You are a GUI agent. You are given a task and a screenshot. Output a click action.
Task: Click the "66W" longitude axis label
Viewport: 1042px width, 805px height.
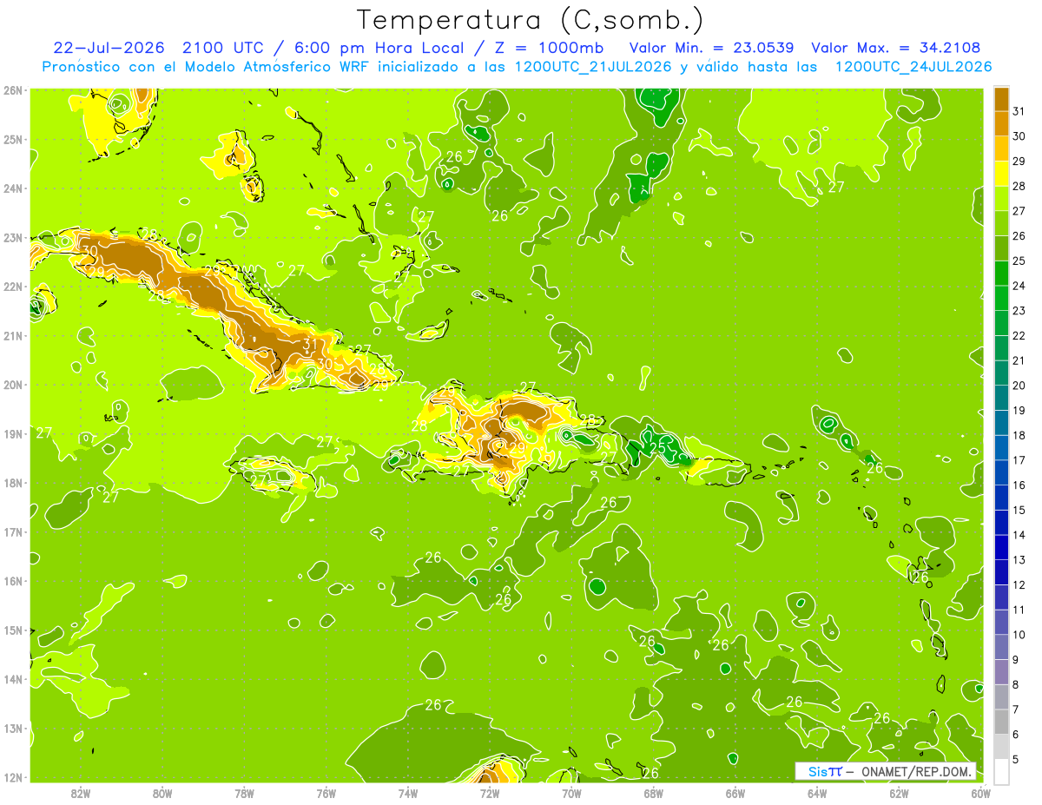[735, 793]
